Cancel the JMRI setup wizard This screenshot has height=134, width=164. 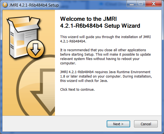click(x=146, y=124)
